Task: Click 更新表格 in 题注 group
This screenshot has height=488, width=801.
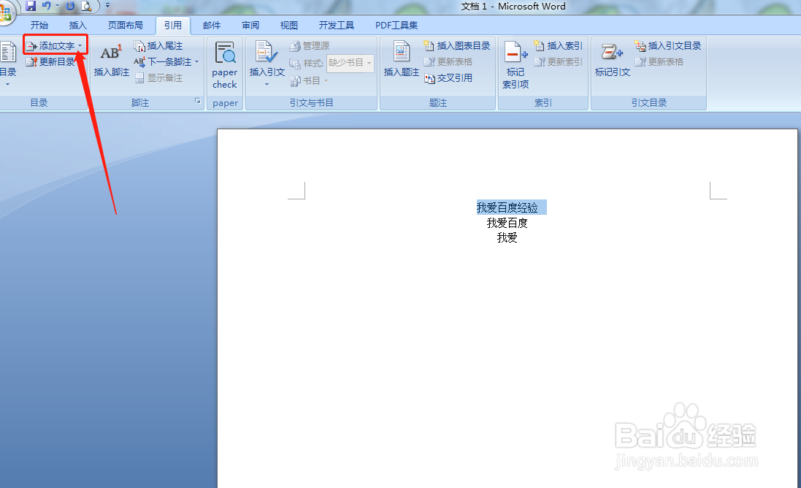Action: 448,62
